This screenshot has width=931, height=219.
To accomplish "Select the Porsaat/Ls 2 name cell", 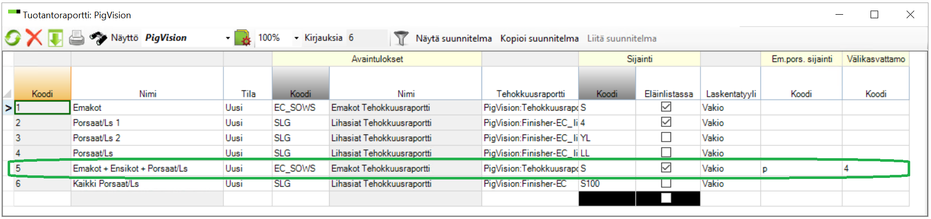I will click(147, 138).
